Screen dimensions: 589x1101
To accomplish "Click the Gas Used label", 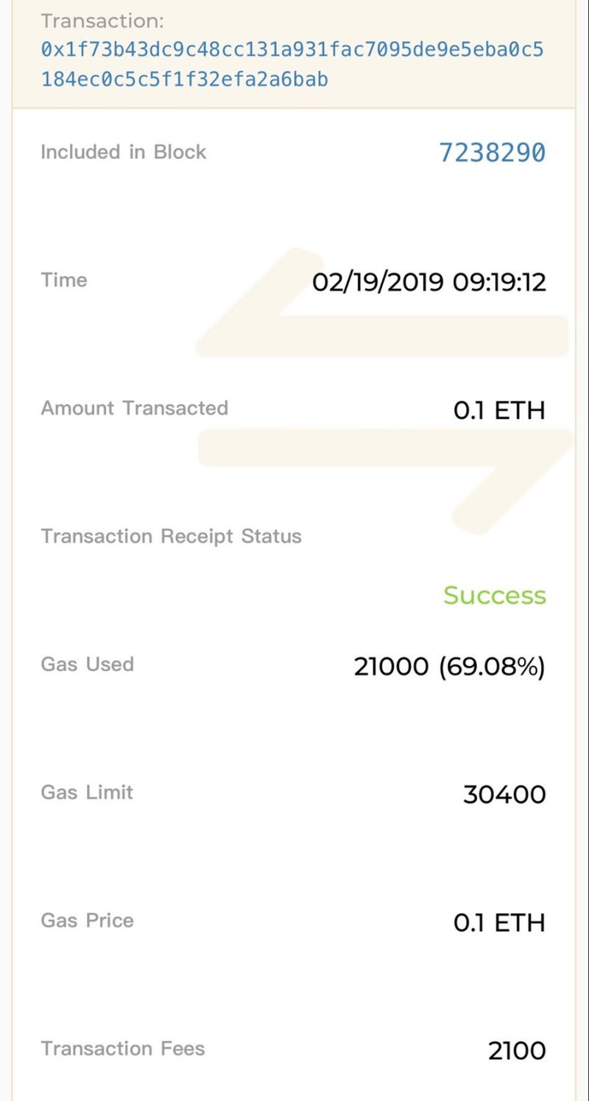I will [87, 664].
